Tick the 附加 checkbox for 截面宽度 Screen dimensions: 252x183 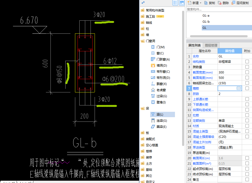click(247, 72)
